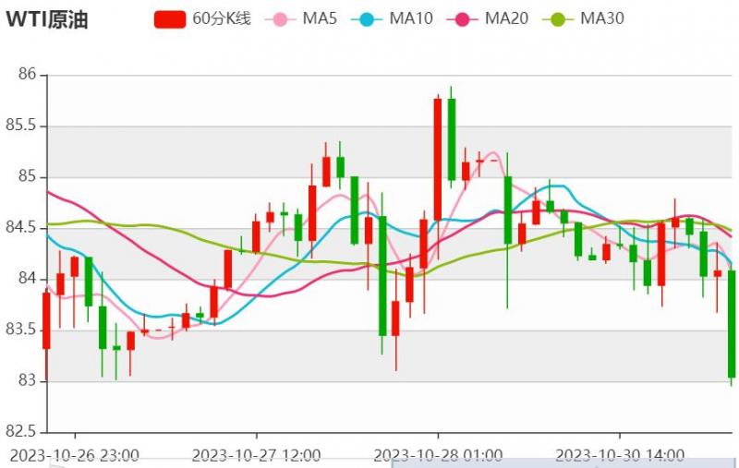Click the tall red candle near 85.8 peak
Viewport: 739px width, 468px height.
pos(438,159)
